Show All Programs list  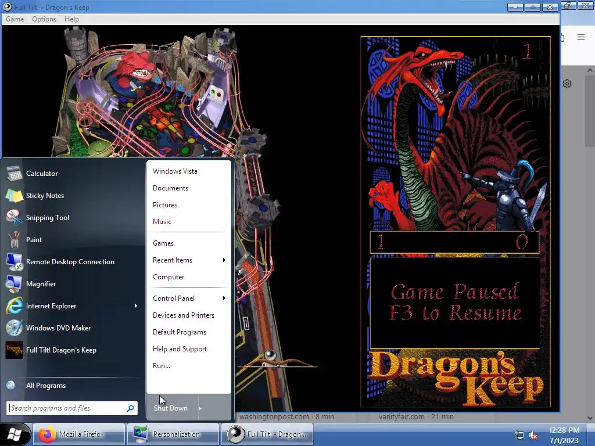tap(45, 386)
